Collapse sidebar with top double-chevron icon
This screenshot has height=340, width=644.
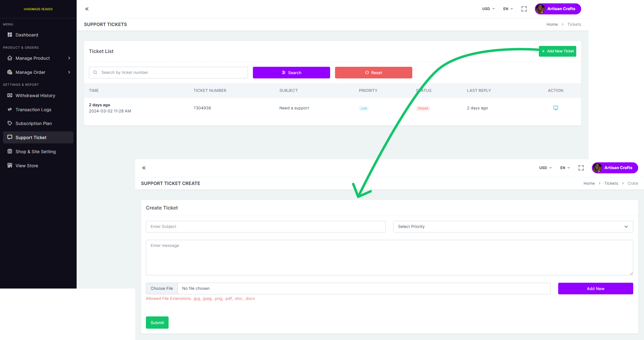(x=87, y=9)
